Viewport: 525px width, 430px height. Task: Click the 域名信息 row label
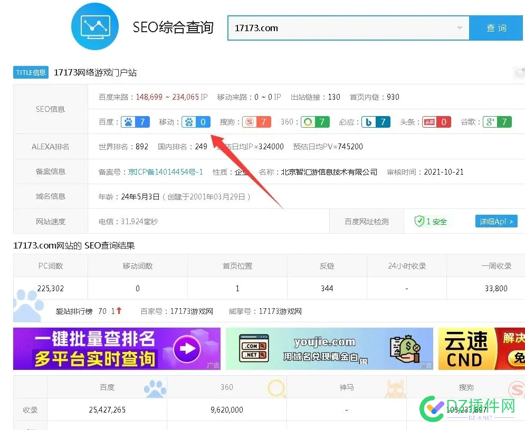tap(50, 196)
